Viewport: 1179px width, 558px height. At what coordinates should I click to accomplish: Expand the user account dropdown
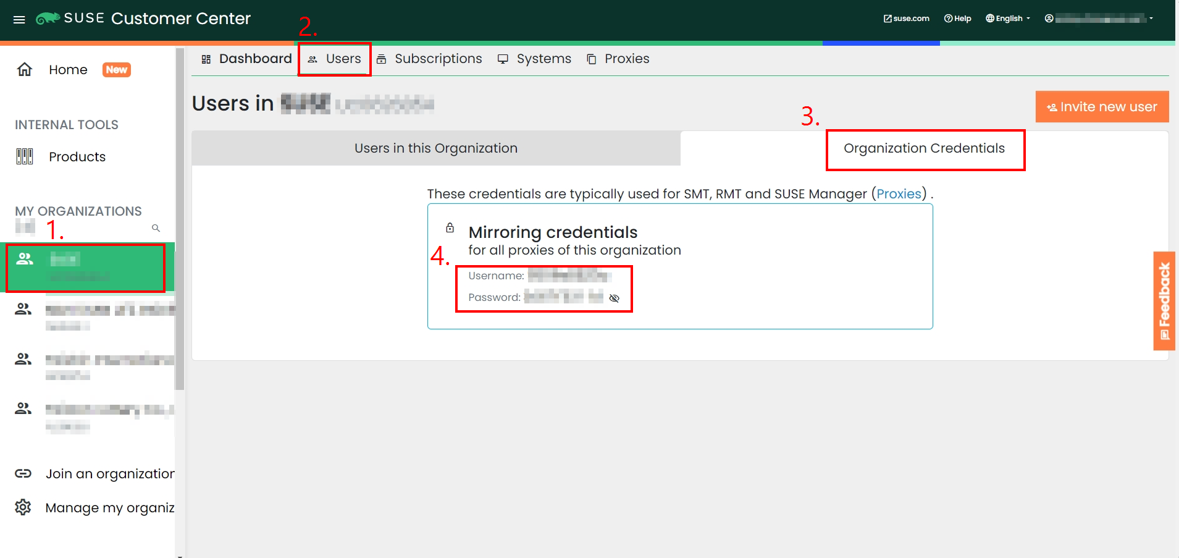click(x=1099, y=19)
